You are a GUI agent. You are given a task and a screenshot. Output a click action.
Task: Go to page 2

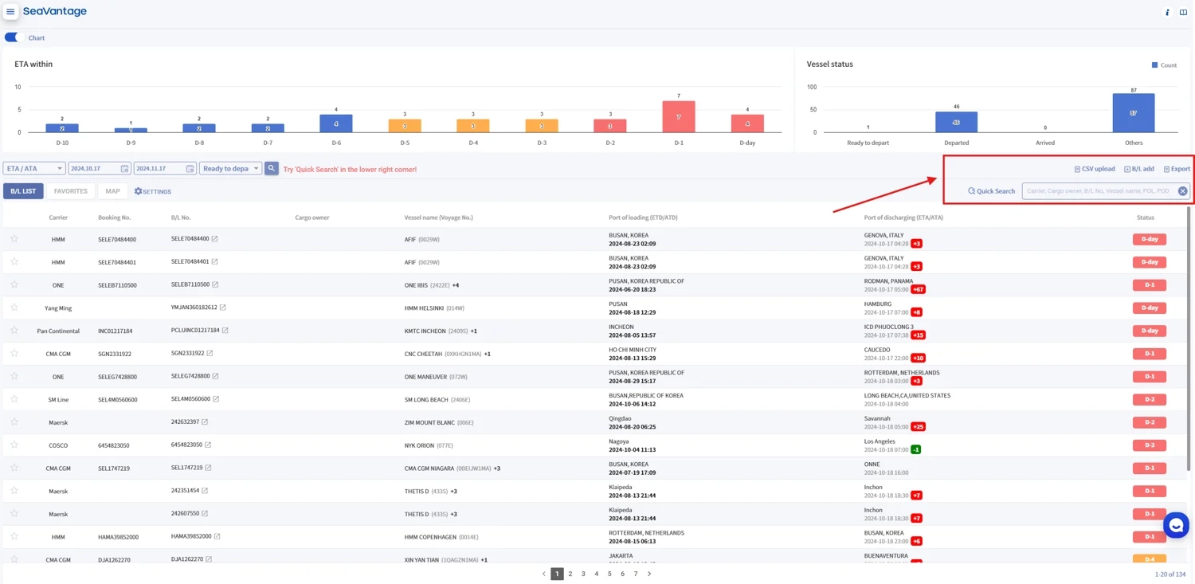[x=570, y=574]
